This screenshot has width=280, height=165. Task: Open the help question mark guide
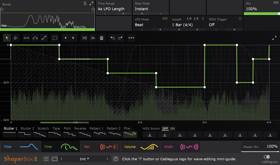coord(116,159)
